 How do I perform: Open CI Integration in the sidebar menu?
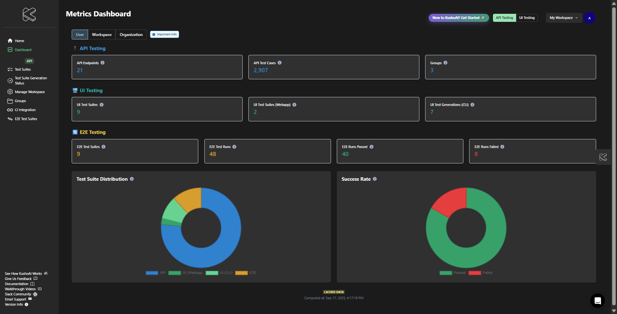coord(25,110)
